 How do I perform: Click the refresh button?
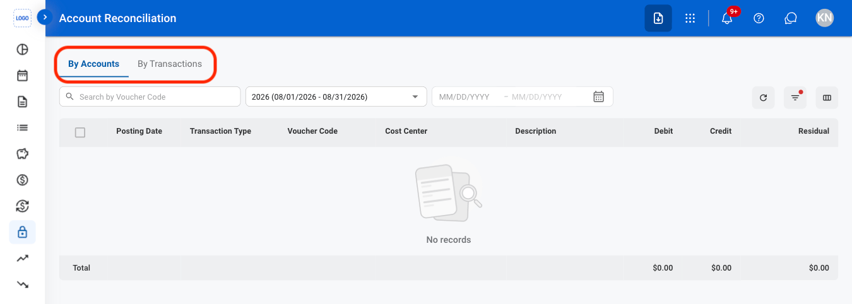(x=763, y=97)
